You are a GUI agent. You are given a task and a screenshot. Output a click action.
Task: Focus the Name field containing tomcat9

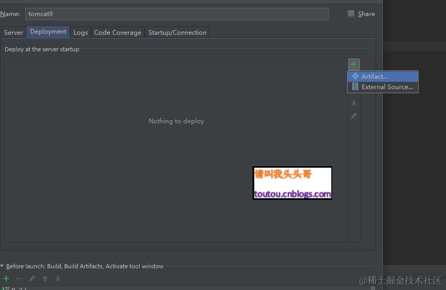177,14
